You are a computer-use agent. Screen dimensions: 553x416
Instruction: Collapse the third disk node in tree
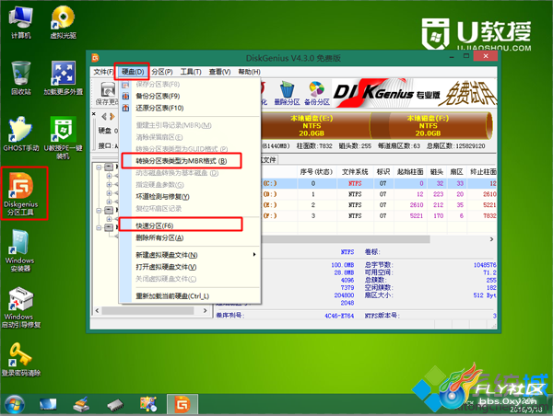tap(100, 227)
